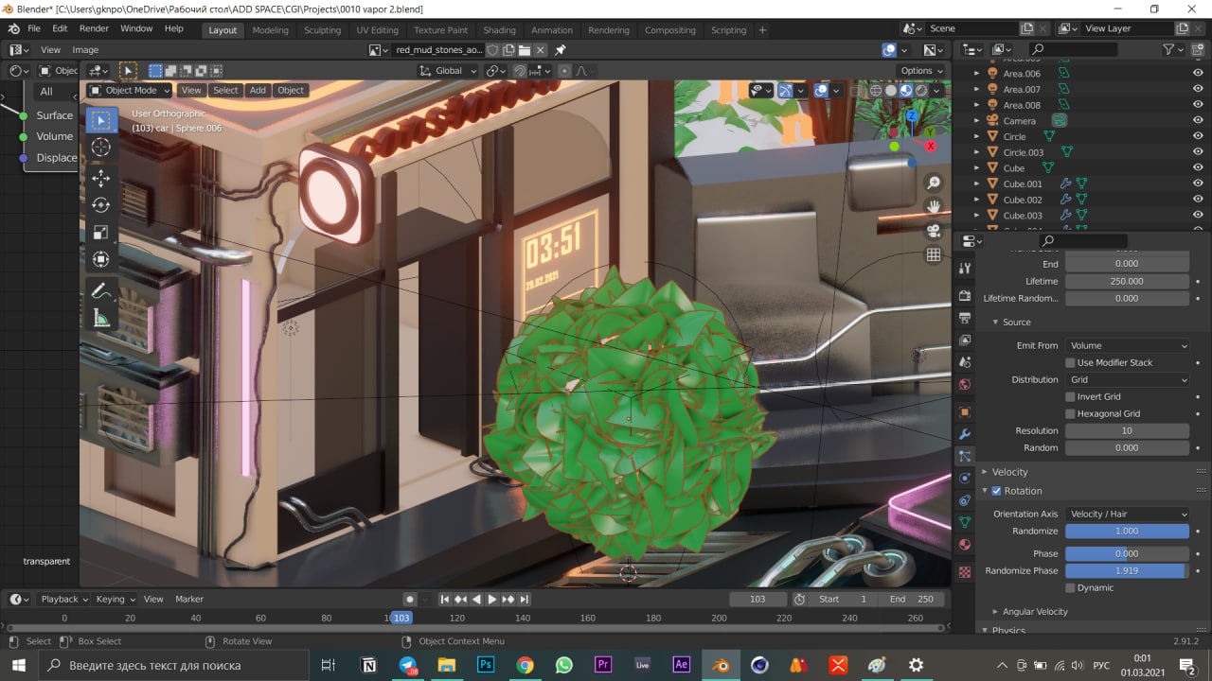The image size is (1212, 681).
Task: Open Photoshop from Windows taskbar
Action: coord(486,665)
